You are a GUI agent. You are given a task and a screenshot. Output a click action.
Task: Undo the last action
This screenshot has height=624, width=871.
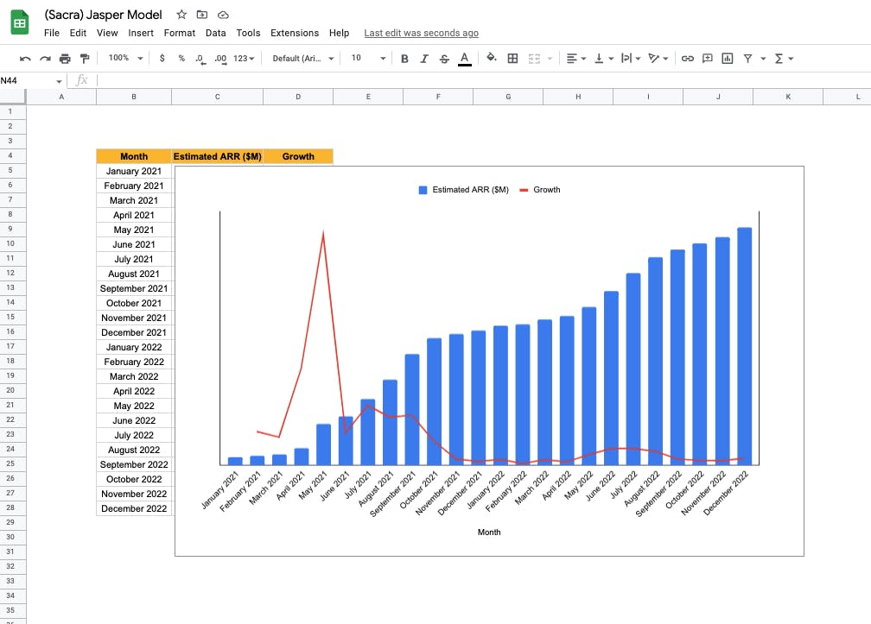point(25,58)
